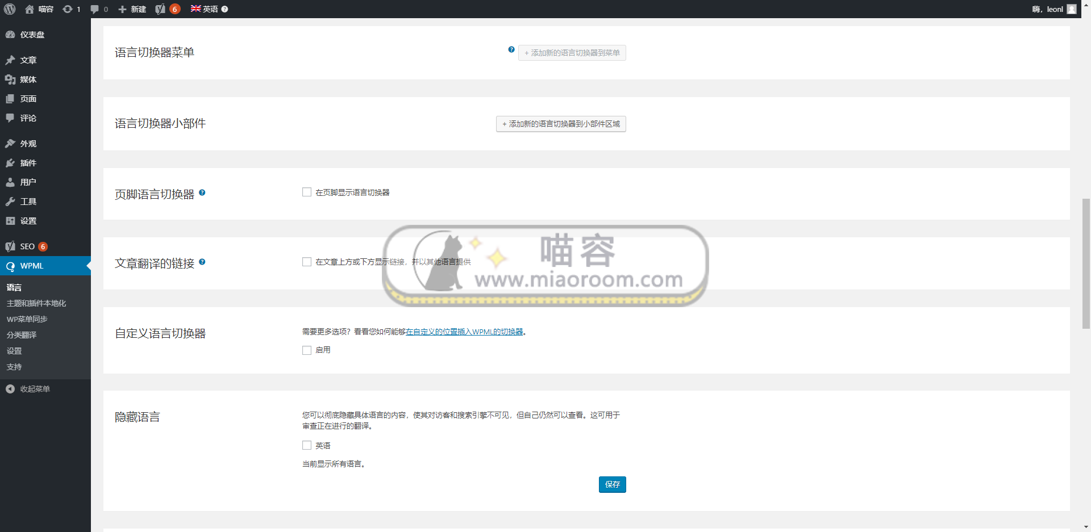
Task: Click the 评论 comment icon in sidebar
Action: [x=10, y=118]
